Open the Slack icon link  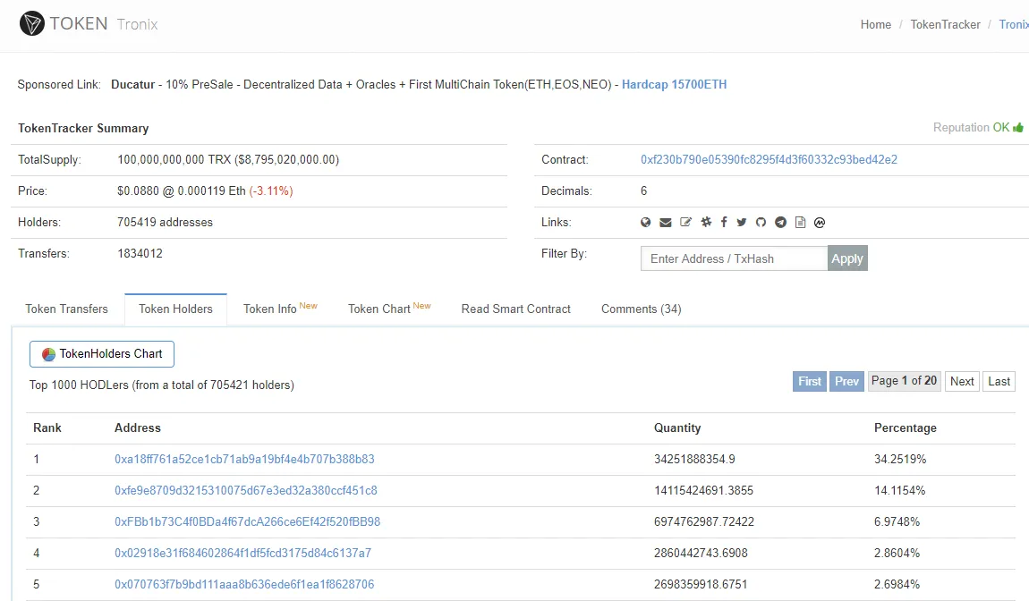tap(706, 223)
